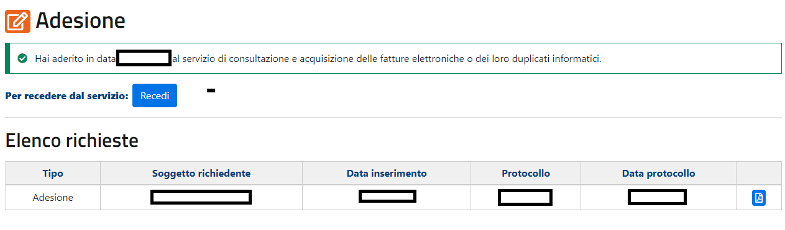Click the Protocollo column header
The width and height of the screenshot is (785, 230).
[526, 173]
